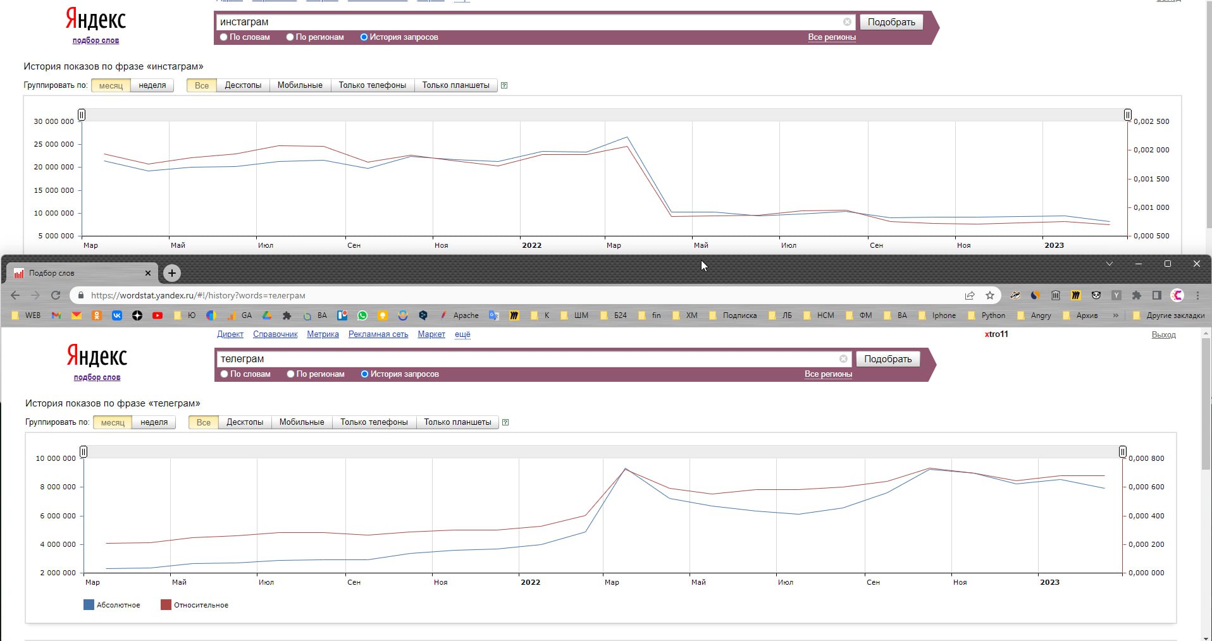This screenshot has width=1212, height=641.
Task: Open the VK bookmark icon
Action: click(x=117, y=315)
